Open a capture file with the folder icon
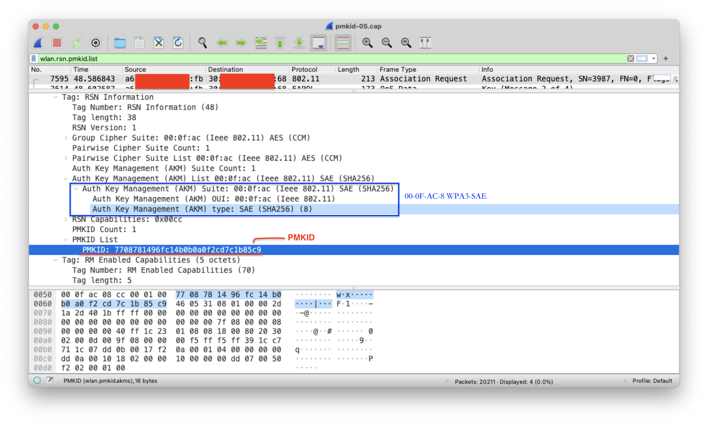The height and width of the screenshot is (425, 708). (120, 43)
